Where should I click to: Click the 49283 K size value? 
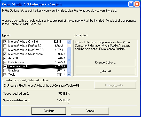pyautogui.click(x=60, y=66)
